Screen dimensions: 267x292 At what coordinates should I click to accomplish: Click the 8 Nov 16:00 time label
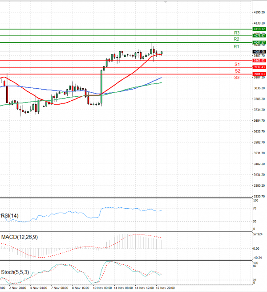tap(81, 288)
